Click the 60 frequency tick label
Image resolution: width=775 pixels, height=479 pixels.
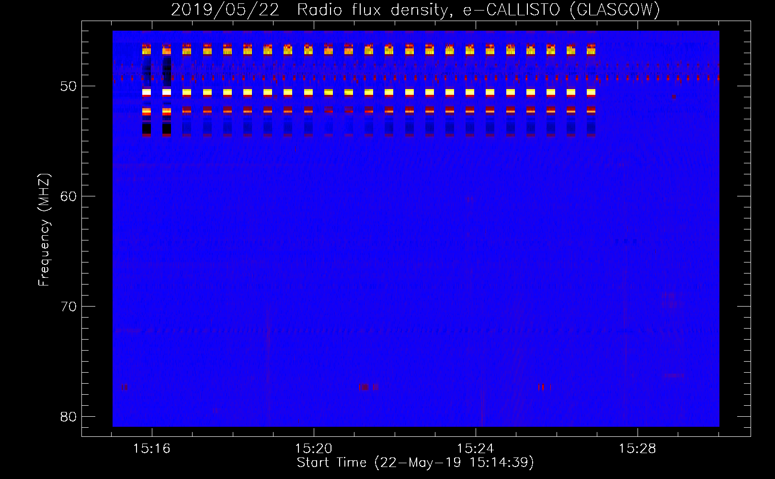[68, 196]
